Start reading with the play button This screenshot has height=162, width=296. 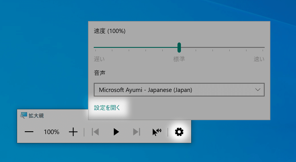(116, 132)
